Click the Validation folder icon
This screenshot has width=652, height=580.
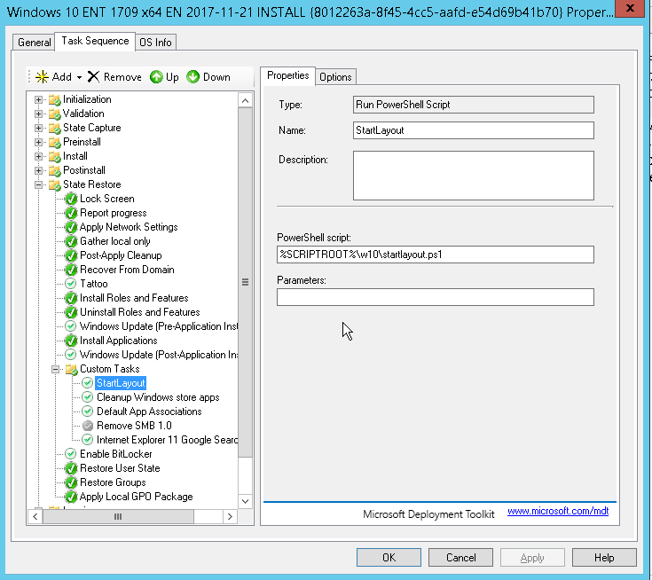tap(54, 114)
